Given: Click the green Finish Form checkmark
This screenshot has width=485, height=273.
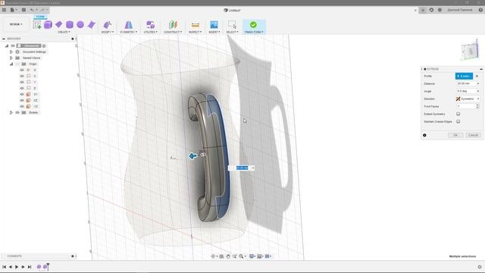Looking at the screenshot, I should click(253, 24).
